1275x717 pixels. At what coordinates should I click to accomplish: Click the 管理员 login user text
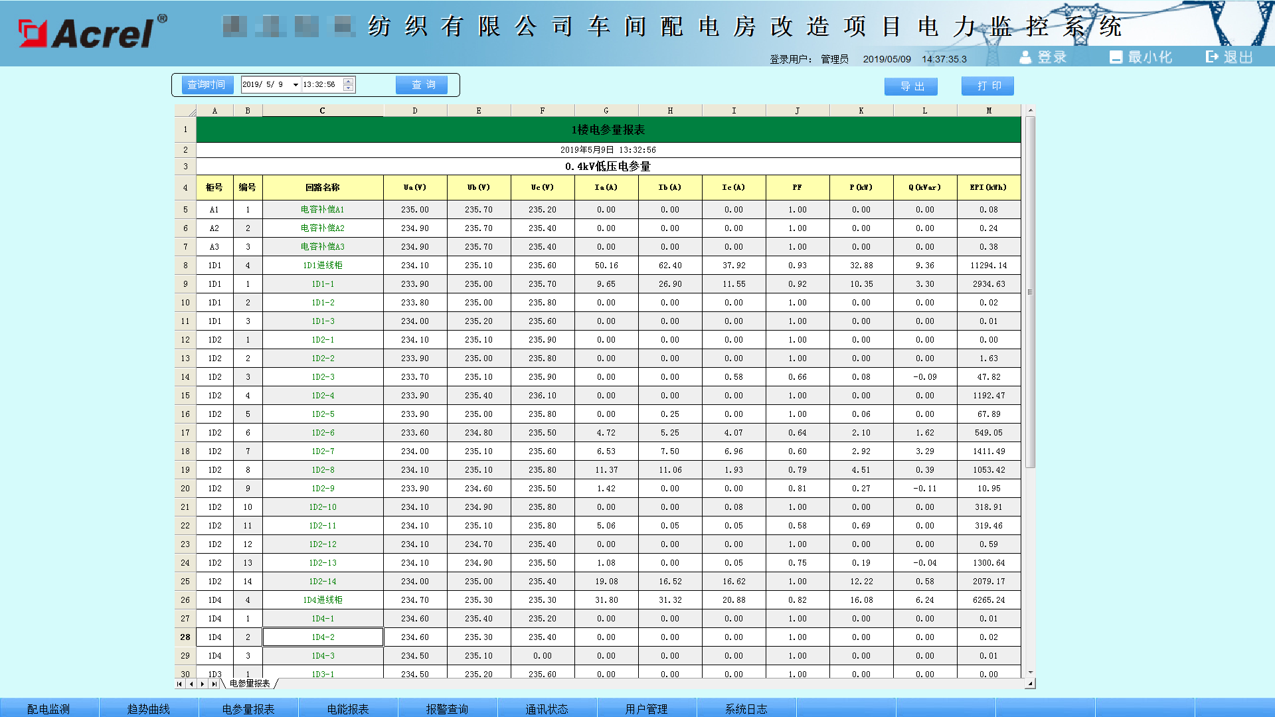[x=835, y=59]
